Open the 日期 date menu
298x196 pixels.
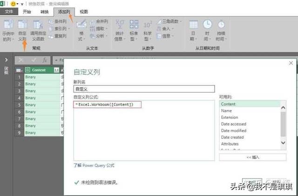pyautogui.click(x=193, y=31)
